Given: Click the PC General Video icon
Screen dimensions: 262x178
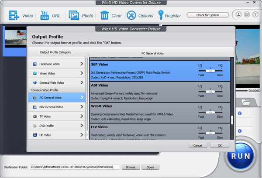Looking at the screenshot, I should coord(35,98).
